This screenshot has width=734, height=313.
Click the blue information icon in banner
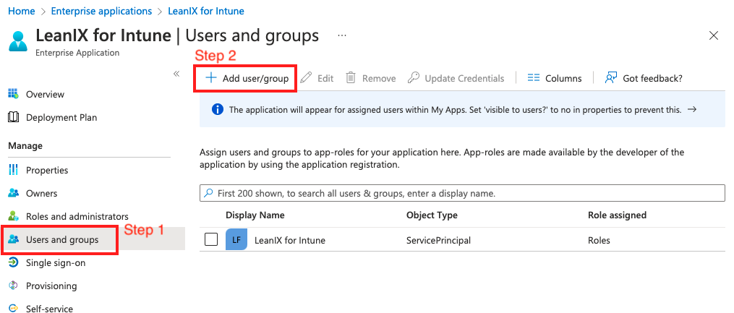tap(217, 110)
